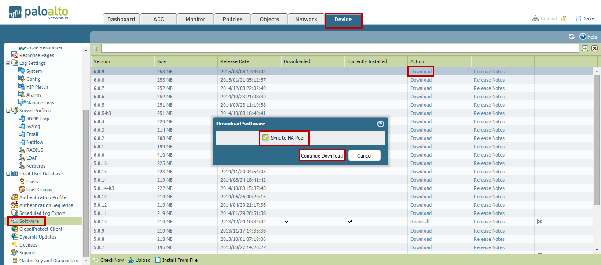Click the refresh icon above the software list

click(x=572, y=37)
